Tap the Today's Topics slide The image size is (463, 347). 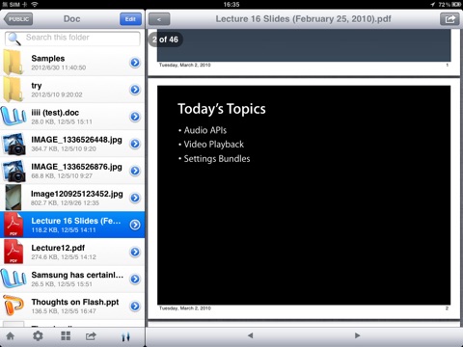click(x=304, y=195)
